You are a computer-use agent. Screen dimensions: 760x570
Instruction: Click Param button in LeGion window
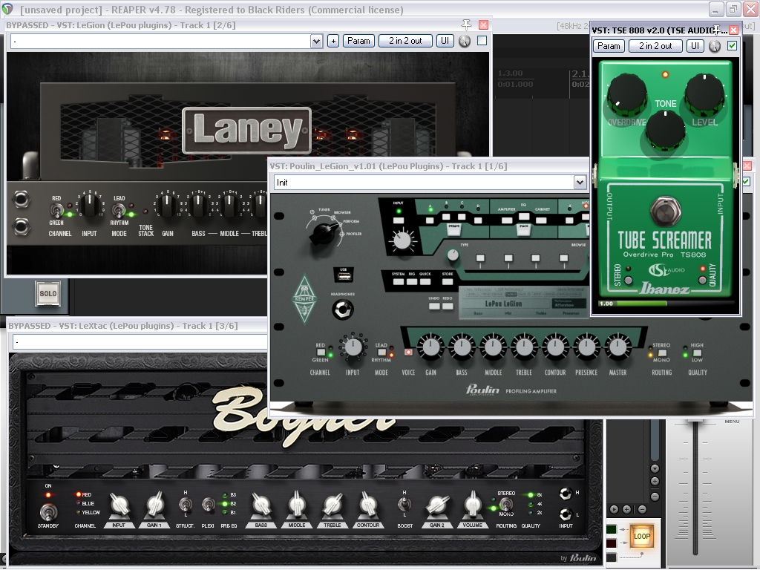click(358, 42)
